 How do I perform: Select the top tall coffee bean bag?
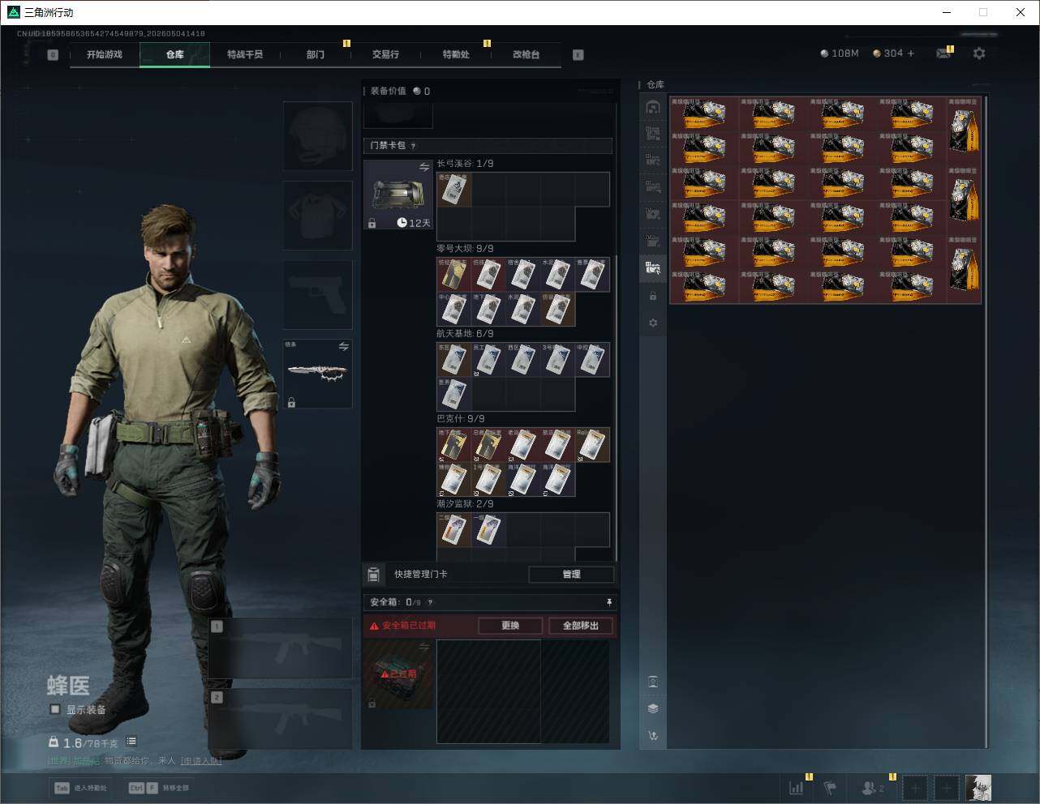[965, 130]
